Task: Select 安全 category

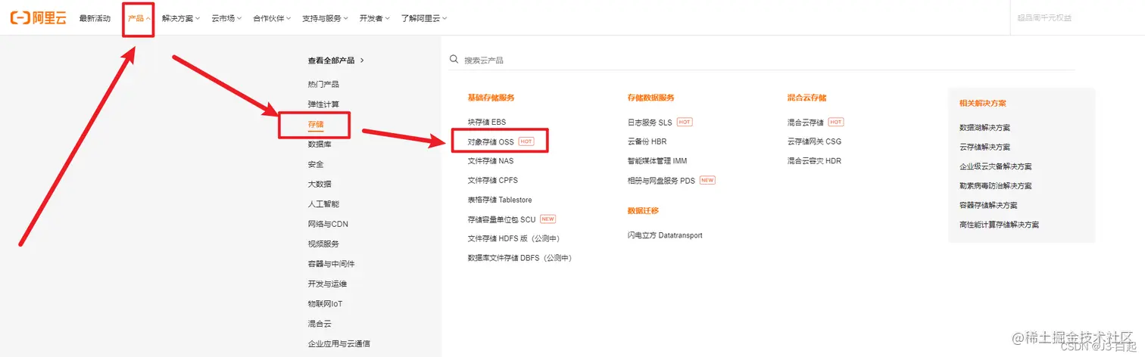Action: pyautogui.click(x=315, y=163)
